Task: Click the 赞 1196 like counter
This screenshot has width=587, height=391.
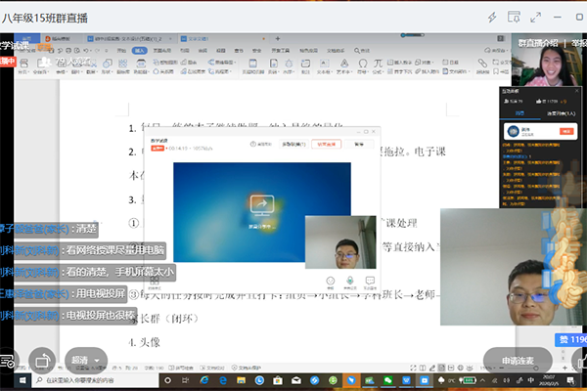Action: point(571,340)
